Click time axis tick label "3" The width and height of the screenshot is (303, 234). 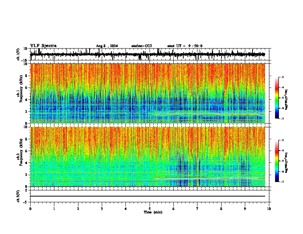[x=102, y=209]
